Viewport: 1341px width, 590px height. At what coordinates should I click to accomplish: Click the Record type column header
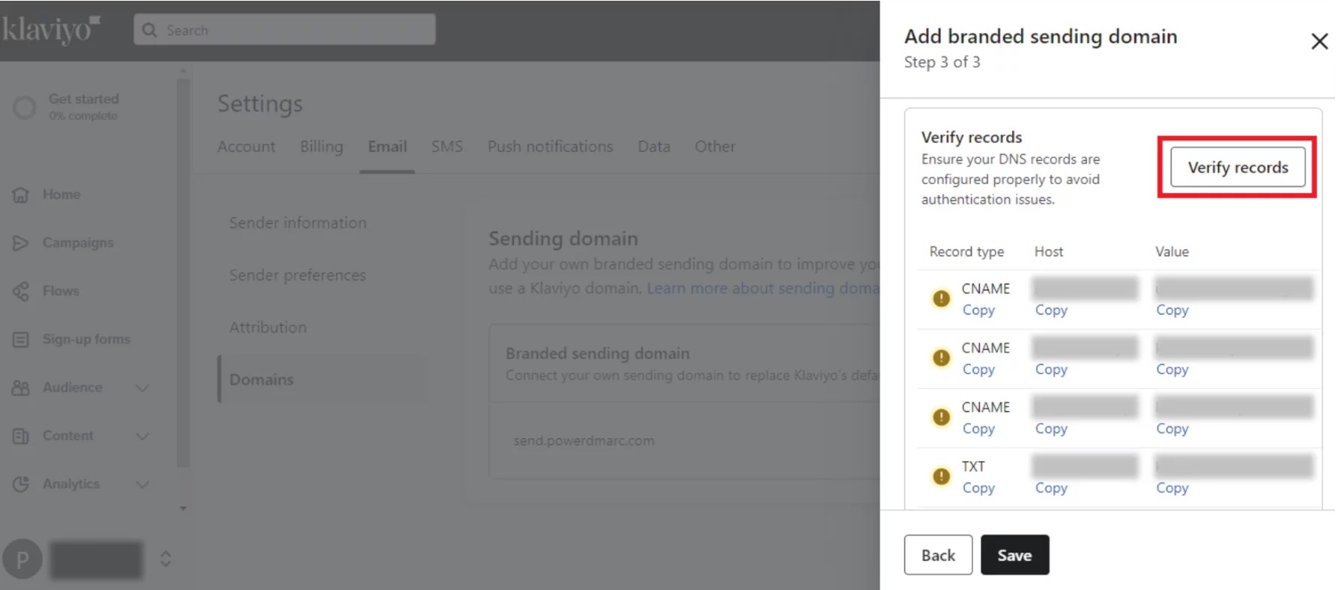tap(966, 252)
